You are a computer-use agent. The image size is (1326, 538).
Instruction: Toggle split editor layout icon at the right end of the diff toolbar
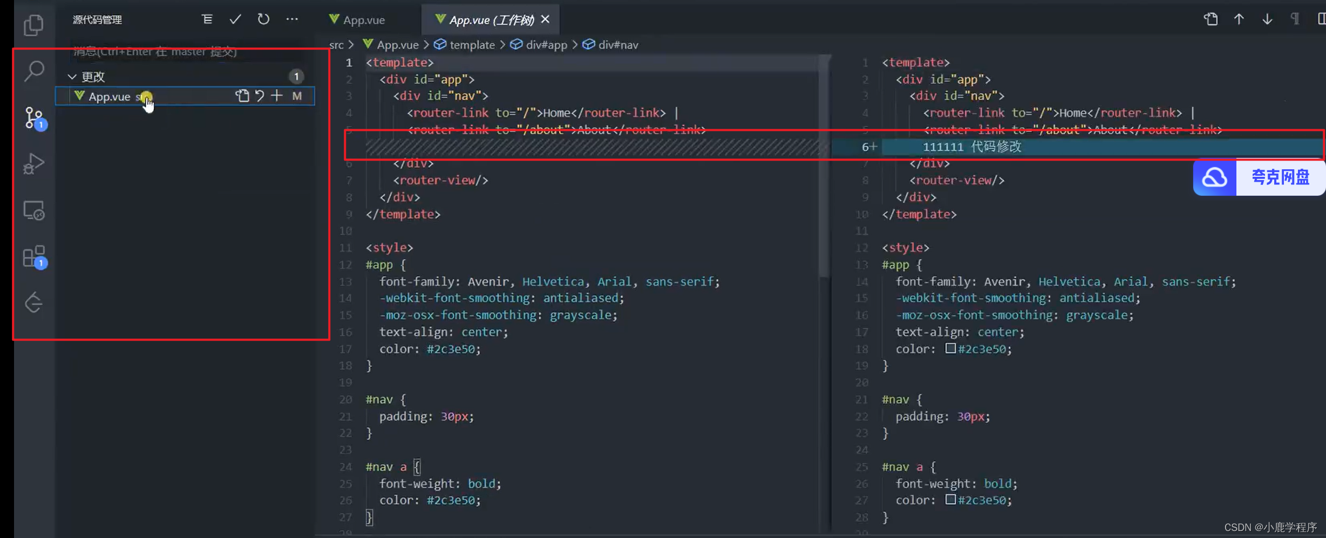tap(1321, 19)
